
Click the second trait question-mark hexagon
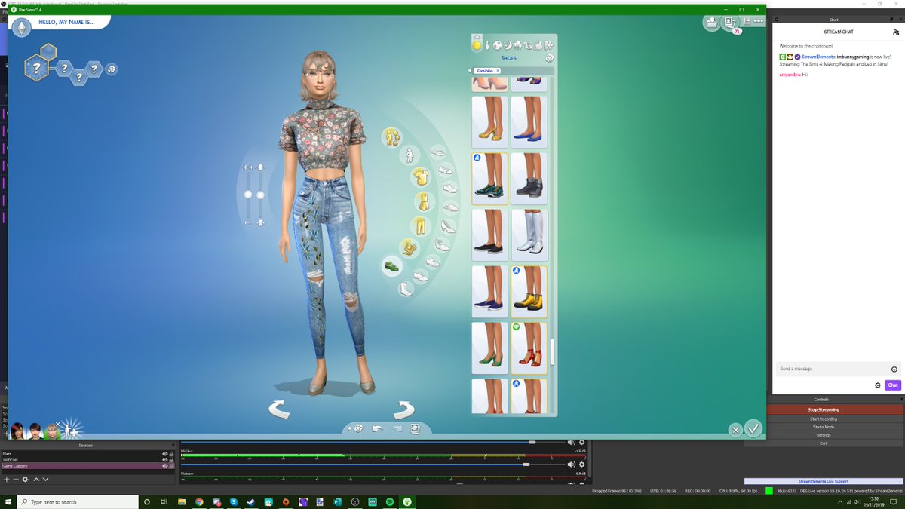pyautogui.click(x=78, y=78)
